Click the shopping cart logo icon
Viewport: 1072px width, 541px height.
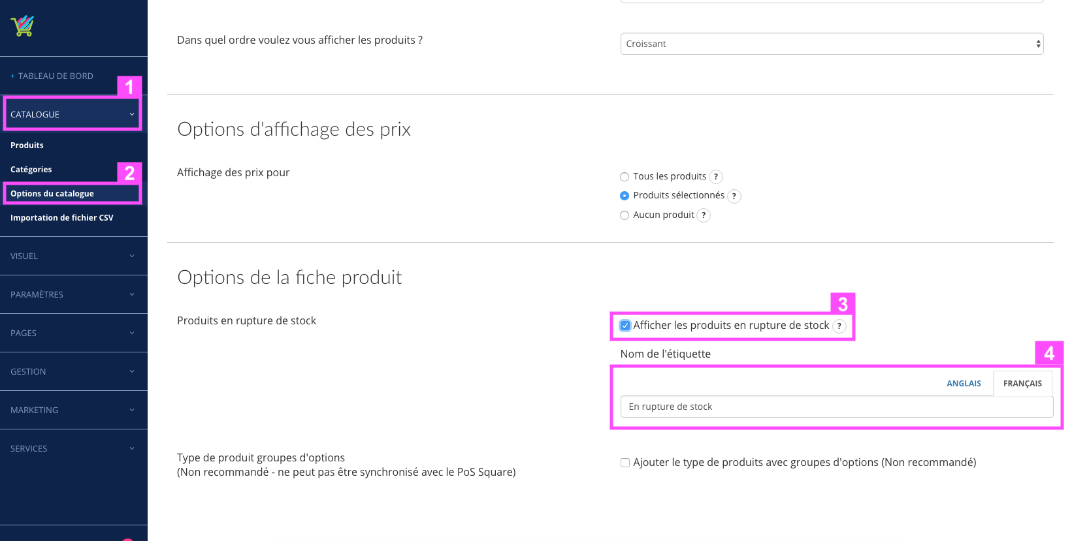(22, 25)
